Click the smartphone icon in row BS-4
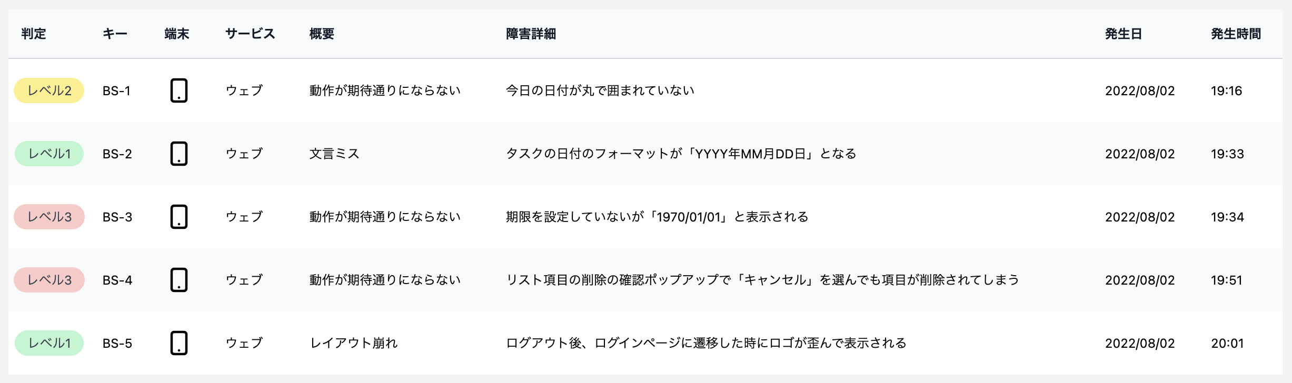The image size is (1292, 383). 179,280
